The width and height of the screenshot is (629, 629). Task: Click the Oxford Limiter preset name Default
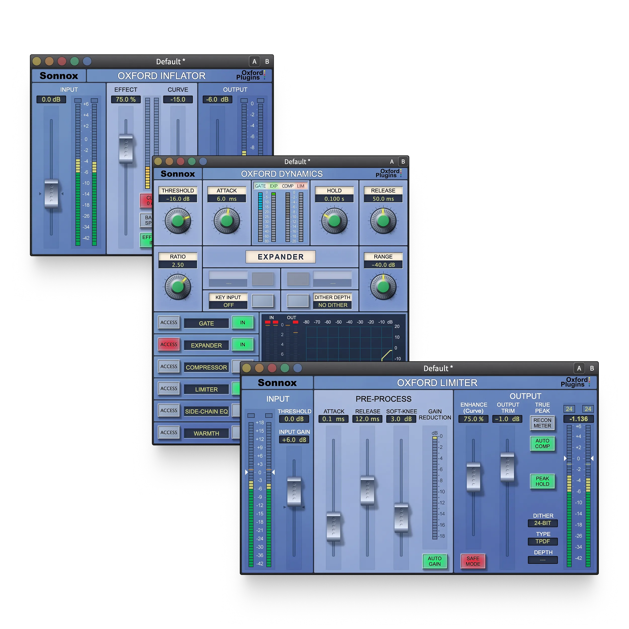coord(438,369)
